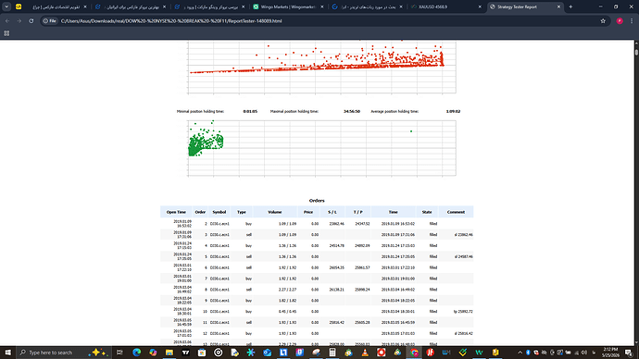Image resolution: width=639 pixels, height=359 pixels.
Task: Open File Explorer from the taskbar
Action: pos(169,353)
